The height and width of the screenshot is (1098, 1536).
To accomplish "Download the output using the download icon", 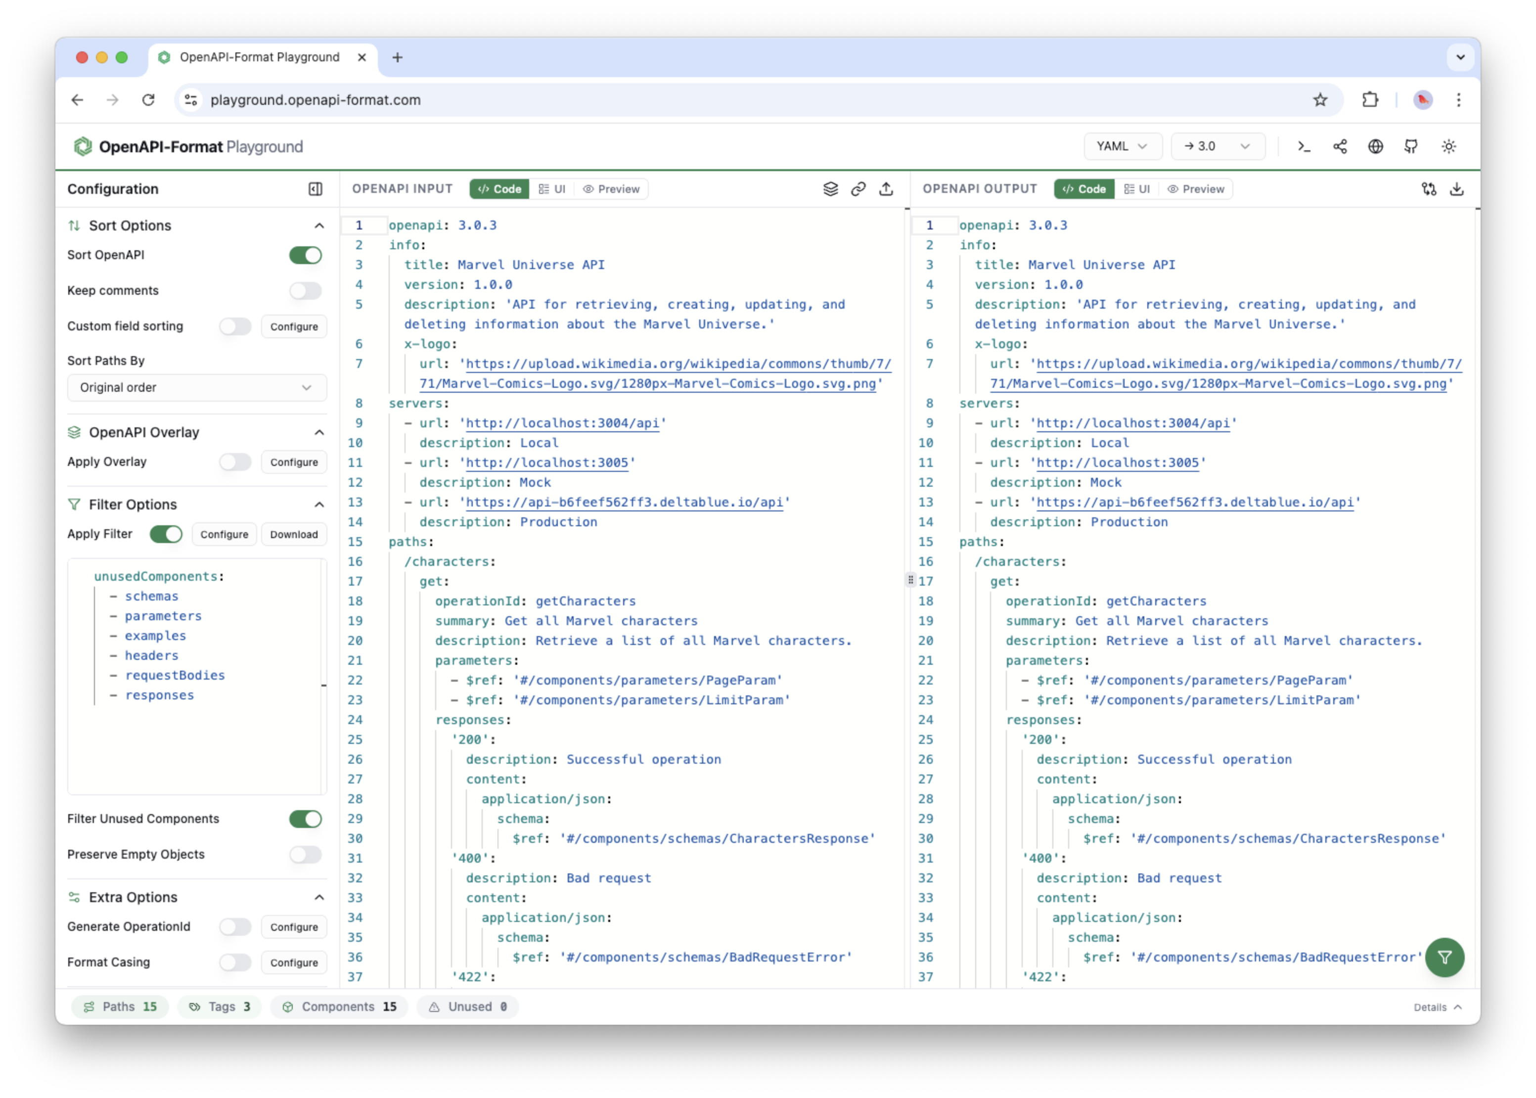I will pyautogui.click(x=1457, y=188).
